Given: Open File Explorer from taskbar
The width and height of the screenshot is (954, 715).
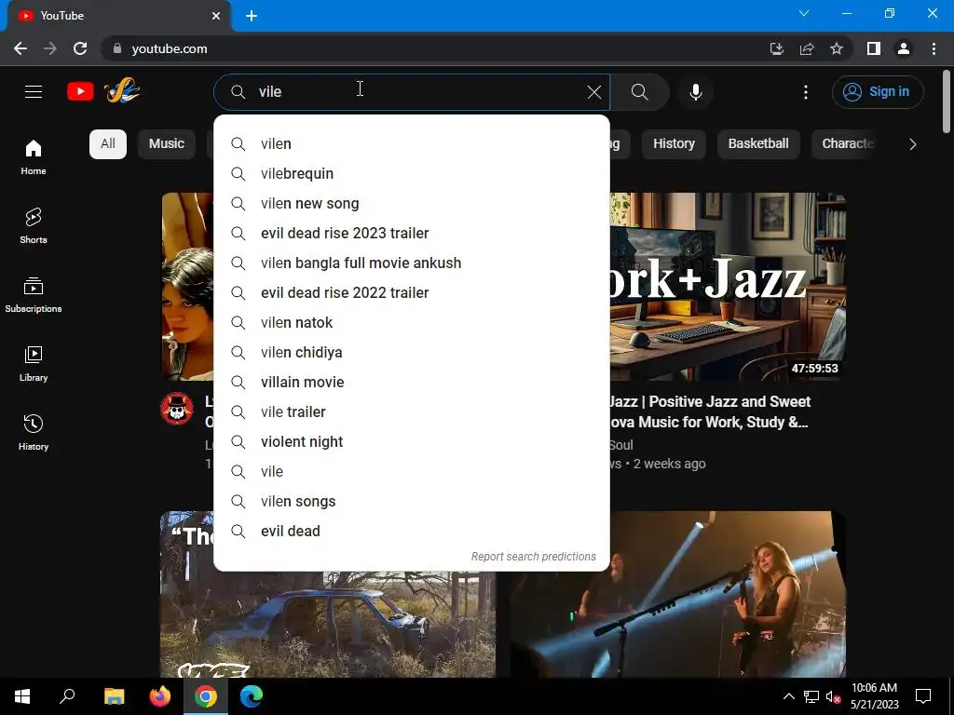Looking at the screenshot, I should pyautogui.click(x=114, y=696).
